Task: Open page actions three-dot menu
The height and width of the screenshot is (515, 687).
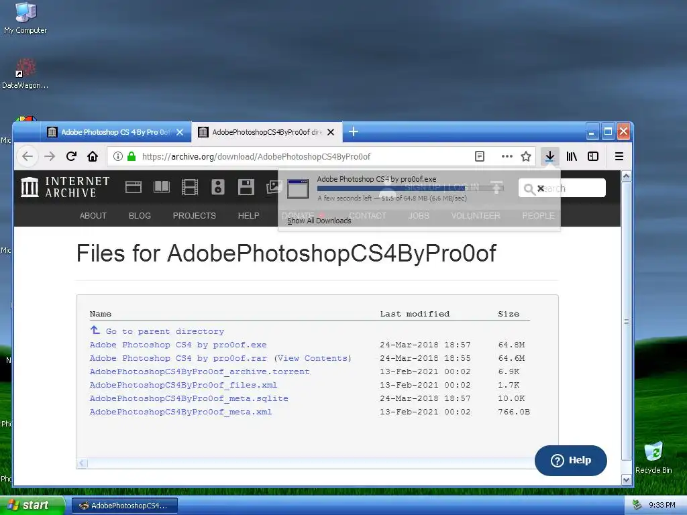Action: click(x=507, y=156)
